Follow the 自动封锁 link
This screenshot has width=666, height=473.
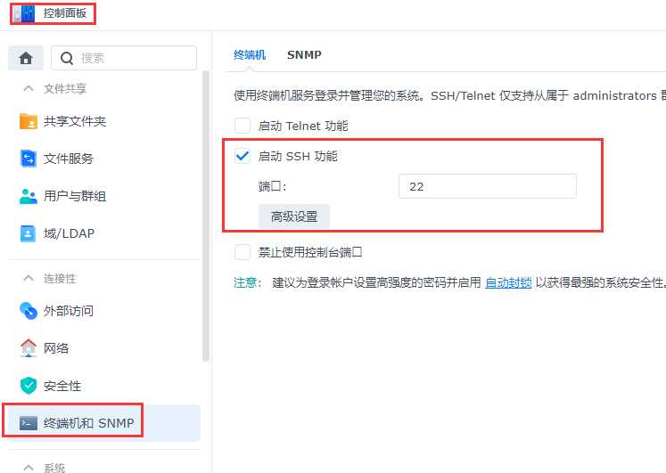click(x=508, y=282)
